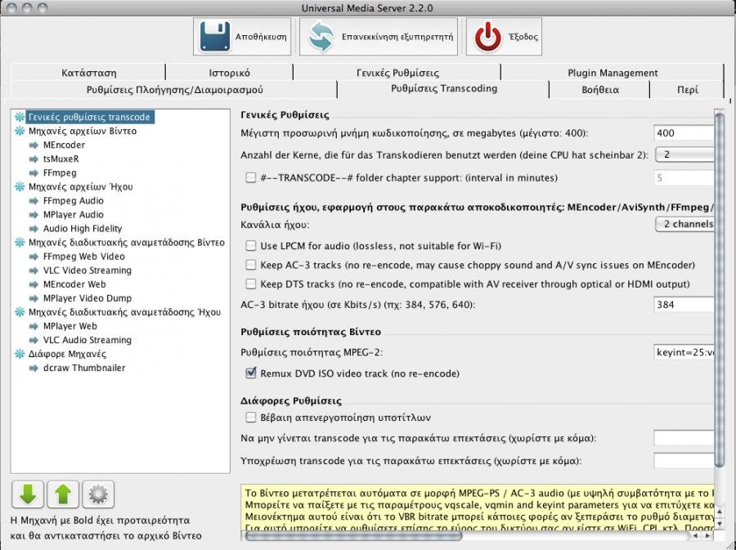This screenshot has height=550, width=736.
Task: Open the Γενικές Ρυθμίσεις tab
Action: point(397,73)
